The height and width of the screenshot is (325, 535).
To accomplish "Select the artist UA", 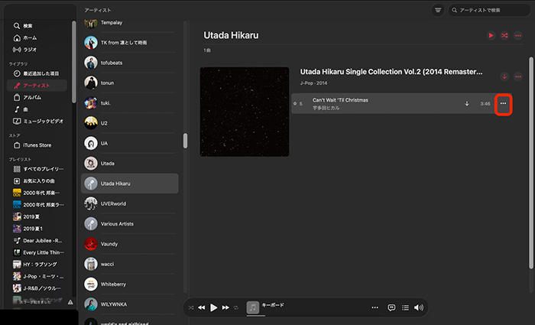I will click(x=130, y=144).
